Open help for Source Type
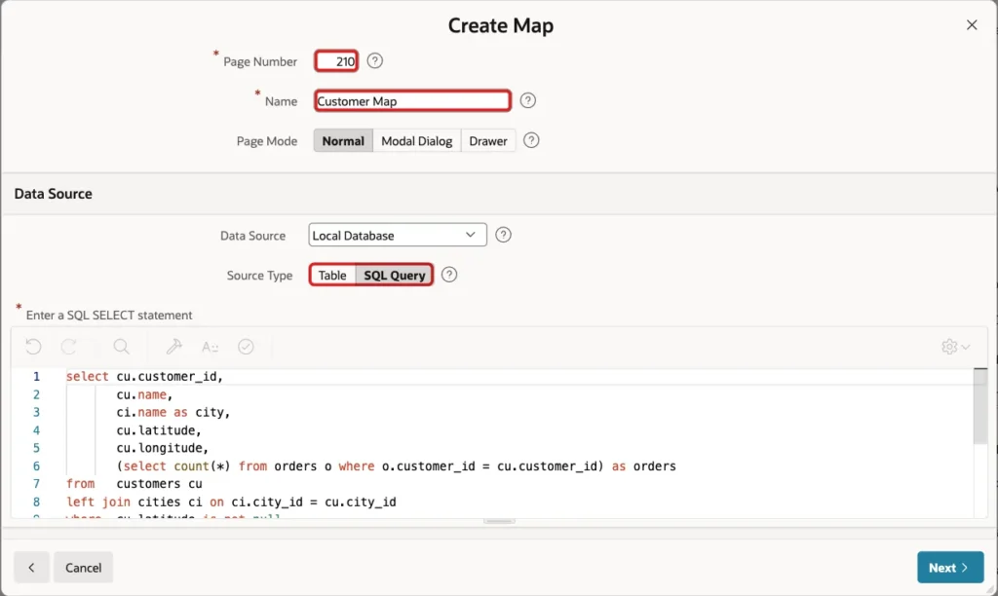The height and width of the screenshot is (596, 998). coord(449,275)
